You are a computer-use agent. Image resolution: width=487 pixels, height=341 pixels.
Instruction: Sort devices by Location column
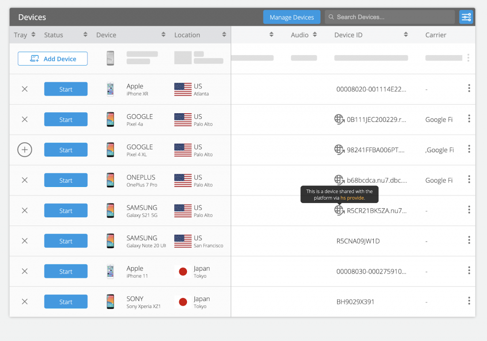224,34
